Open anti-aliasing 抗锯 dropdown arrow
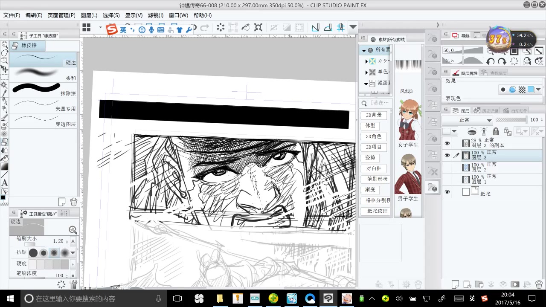 coord(73,253)
